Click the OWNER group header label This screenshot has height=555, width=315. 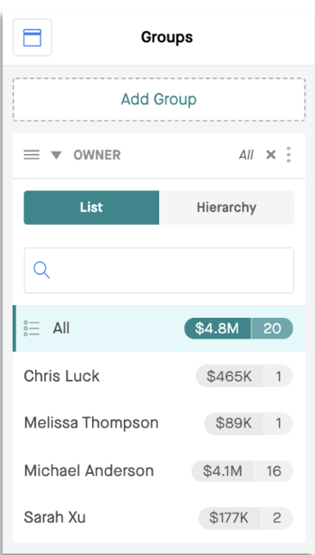click(97, 155)
